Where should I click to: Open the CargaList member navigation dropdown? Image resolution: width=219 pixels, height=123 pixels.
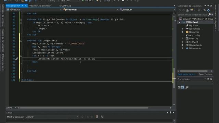pos(174,10)
